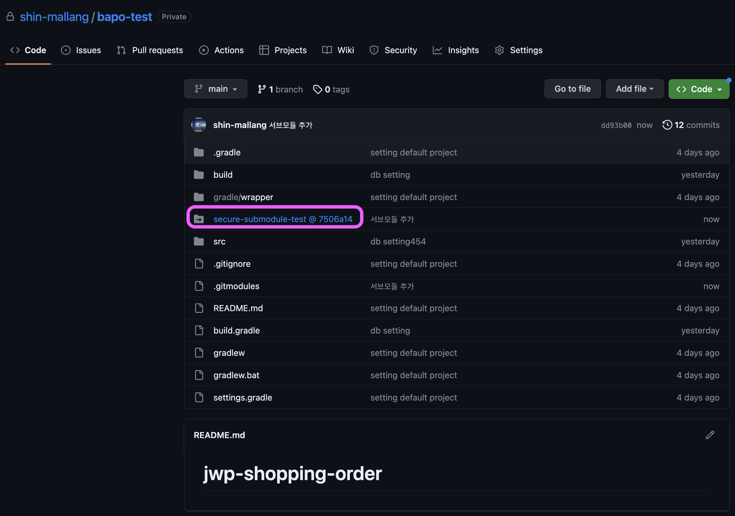The image size is (735, 516).
Task: Click the submodule folder icon
Action: click(199, 219)
